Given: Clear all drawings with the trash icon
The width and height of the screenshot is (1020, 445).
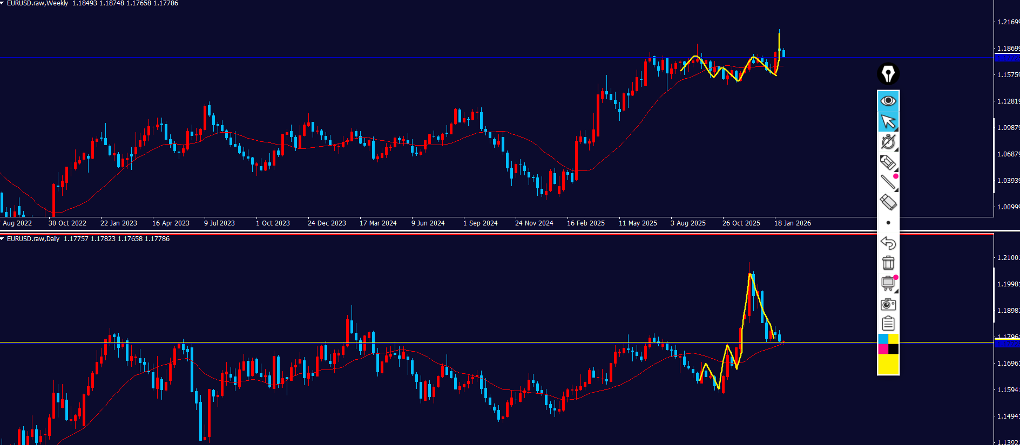Looking at the screenshot, I should tap(888, 263).
